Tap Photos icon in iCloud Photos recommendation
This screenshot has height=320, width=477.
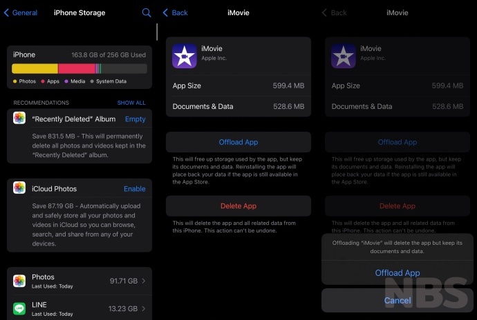pyautogui.click(x=19, y=188)
